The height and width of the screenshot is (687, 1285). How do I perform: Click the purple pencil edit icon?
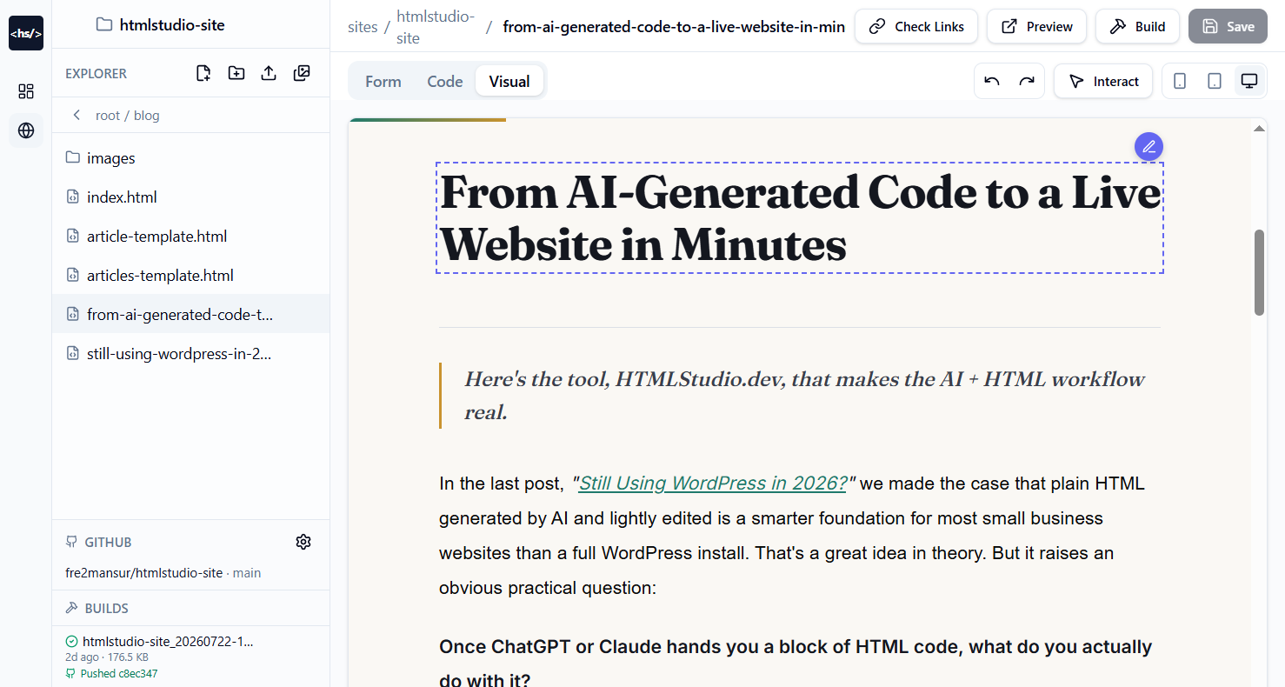[1149, 146]
